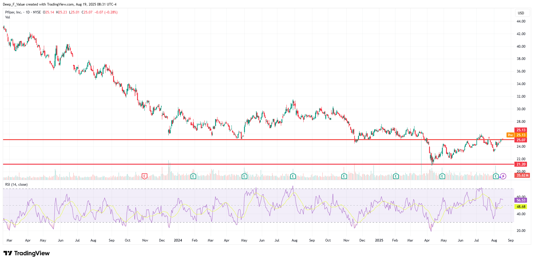Select the earnings marker at May 2024
The height and width of the screenshot is (262, 534).
pyautogui.click(x=244, y=176)
